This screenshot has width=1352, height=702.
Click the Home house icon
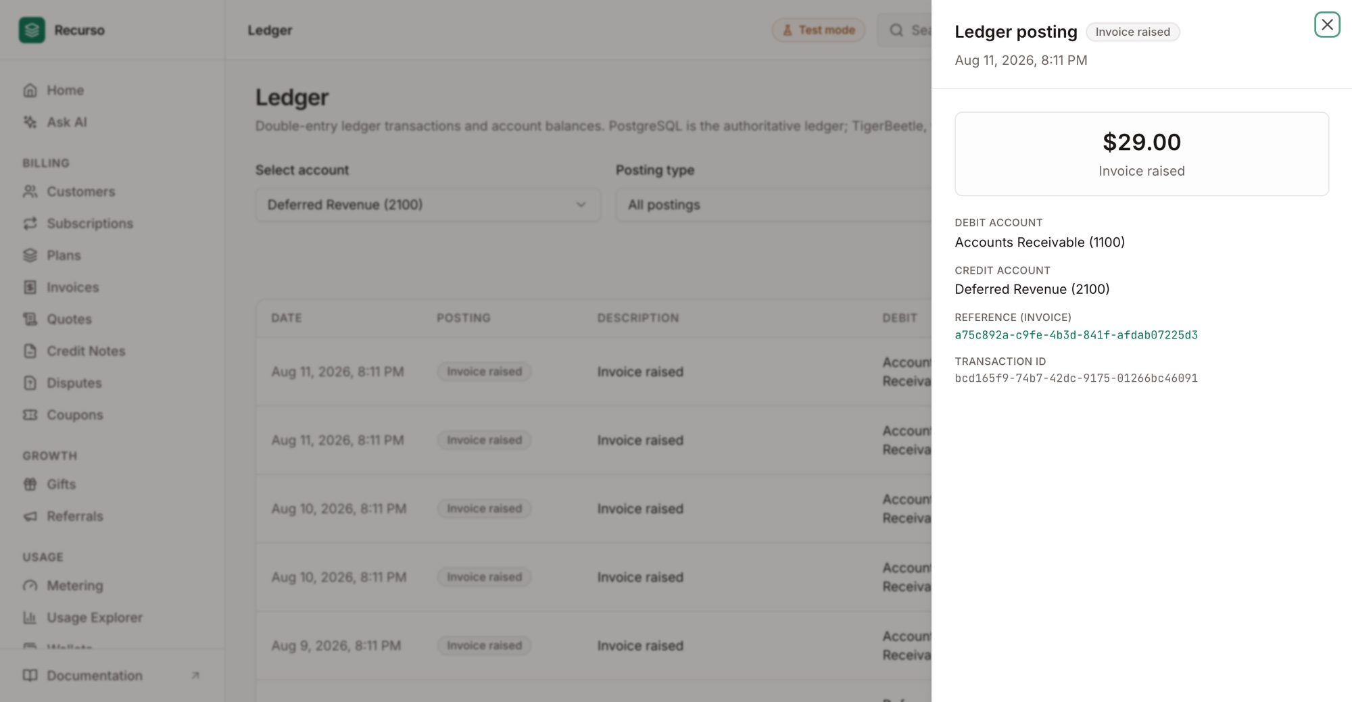point(30,91)
